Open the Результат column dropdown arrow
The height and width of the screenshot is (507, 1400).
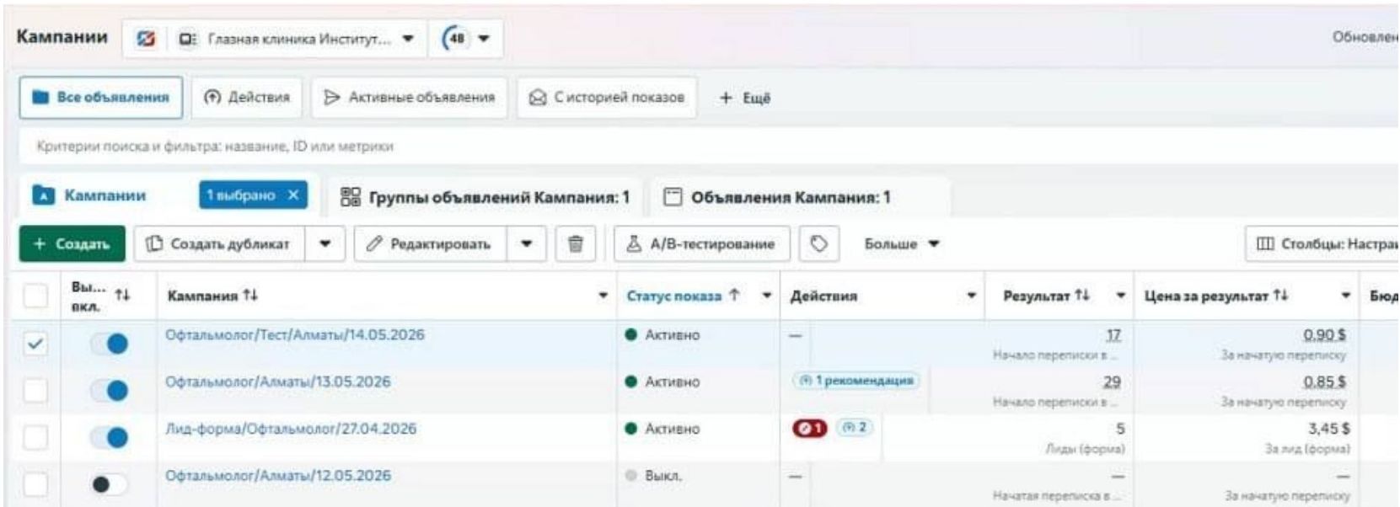point(1121,296)
